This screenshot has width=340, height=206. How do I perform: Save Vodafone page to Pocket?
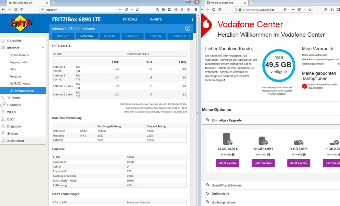tap(299, 9)
